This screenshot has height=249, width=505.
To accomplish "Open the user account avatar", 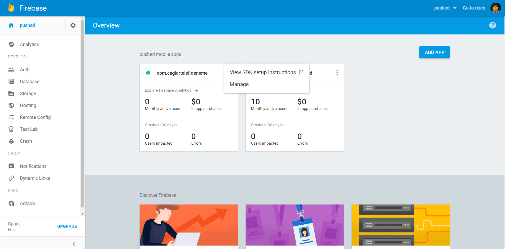I will [x=495, y=8].
